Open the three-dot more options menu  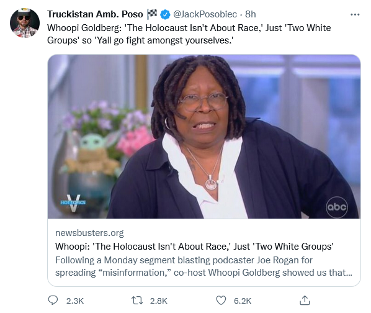[x=355, y=15]
